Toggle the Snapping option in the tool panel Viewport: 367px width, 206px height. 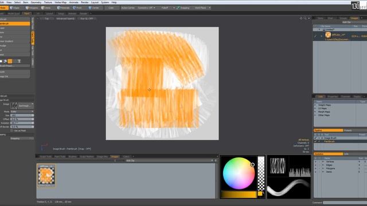[22, 138]
